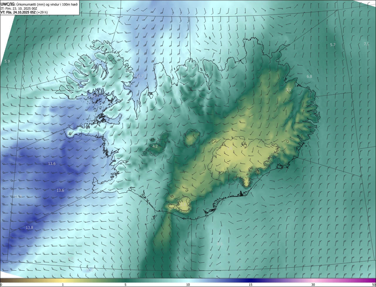The height and width of the screenshot is (287, 376).
Task: Click the colorbar tick label 1
Action: coord(63,285)
